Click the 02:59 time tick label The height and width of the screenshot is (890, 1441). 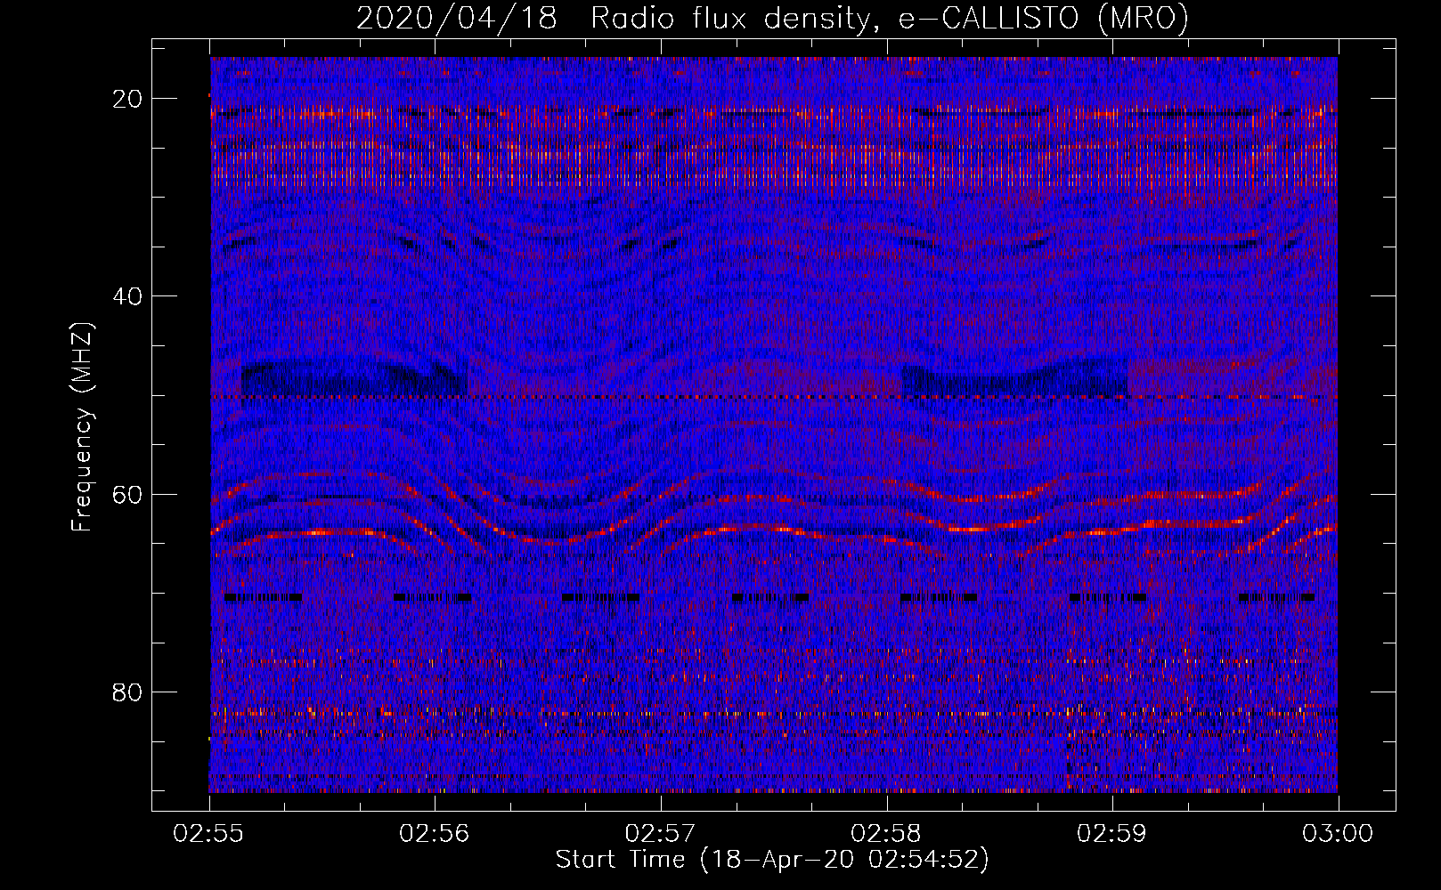[1112, 834]
